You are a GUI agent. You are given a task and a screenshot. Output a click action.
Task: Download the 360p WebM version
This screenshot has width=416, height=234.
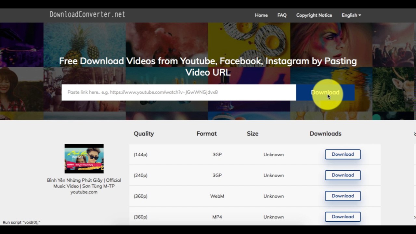(343, 196)
